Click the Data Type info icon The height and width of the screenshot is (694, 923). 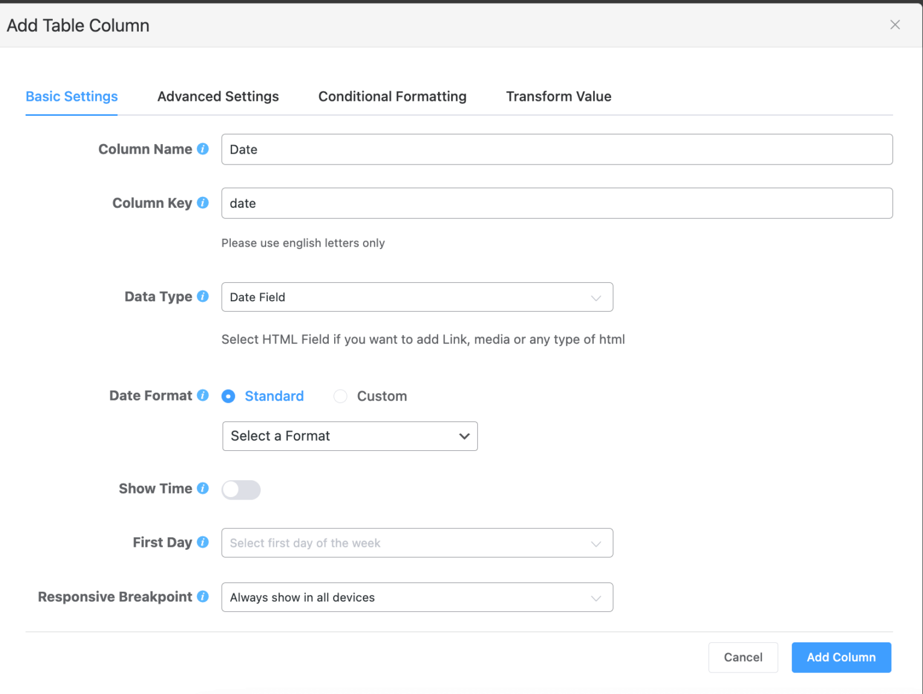pos(203,296)
